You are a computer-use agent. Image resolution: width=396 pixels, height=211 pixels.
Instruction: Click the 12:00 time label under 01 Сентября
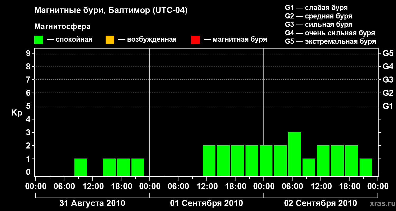coord(207,186)
